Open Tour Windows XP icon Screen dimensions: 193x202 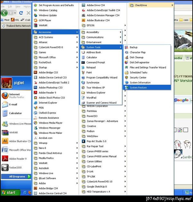83,87
